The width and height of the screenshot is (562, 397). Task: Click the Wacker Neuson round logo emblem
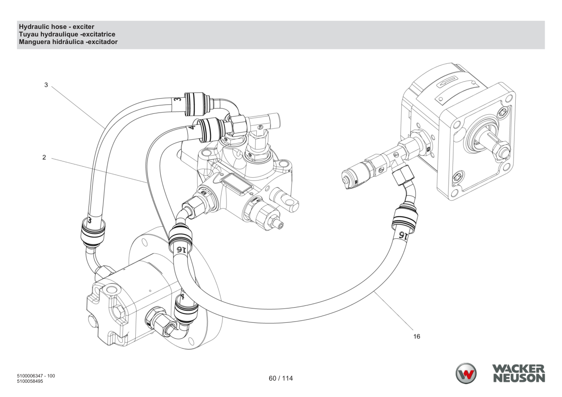click(x=465, y=374)
